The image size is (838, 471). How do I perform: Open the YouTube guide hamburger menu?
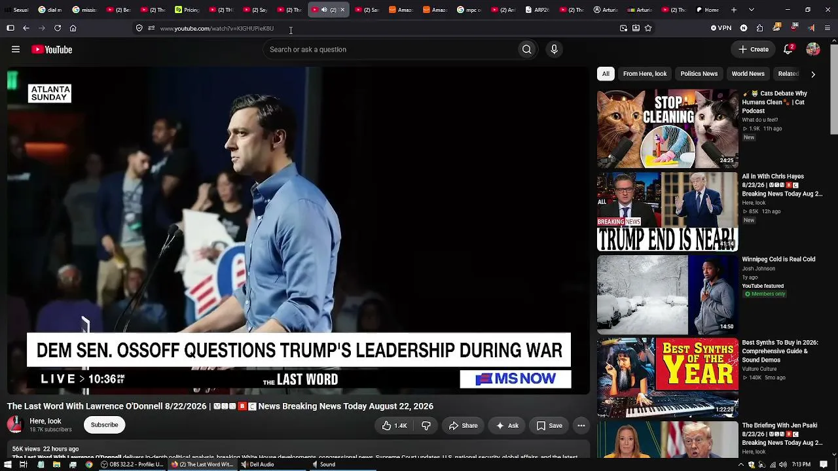16,50
